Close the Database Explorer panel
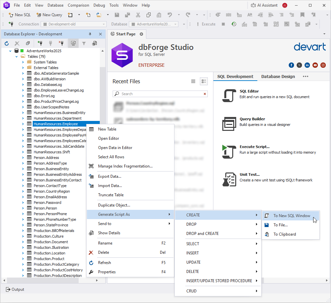 pos(100,34)
